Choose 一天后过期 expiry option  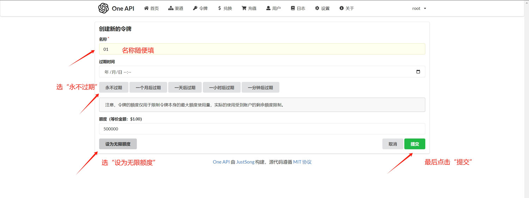pos(185,87)
